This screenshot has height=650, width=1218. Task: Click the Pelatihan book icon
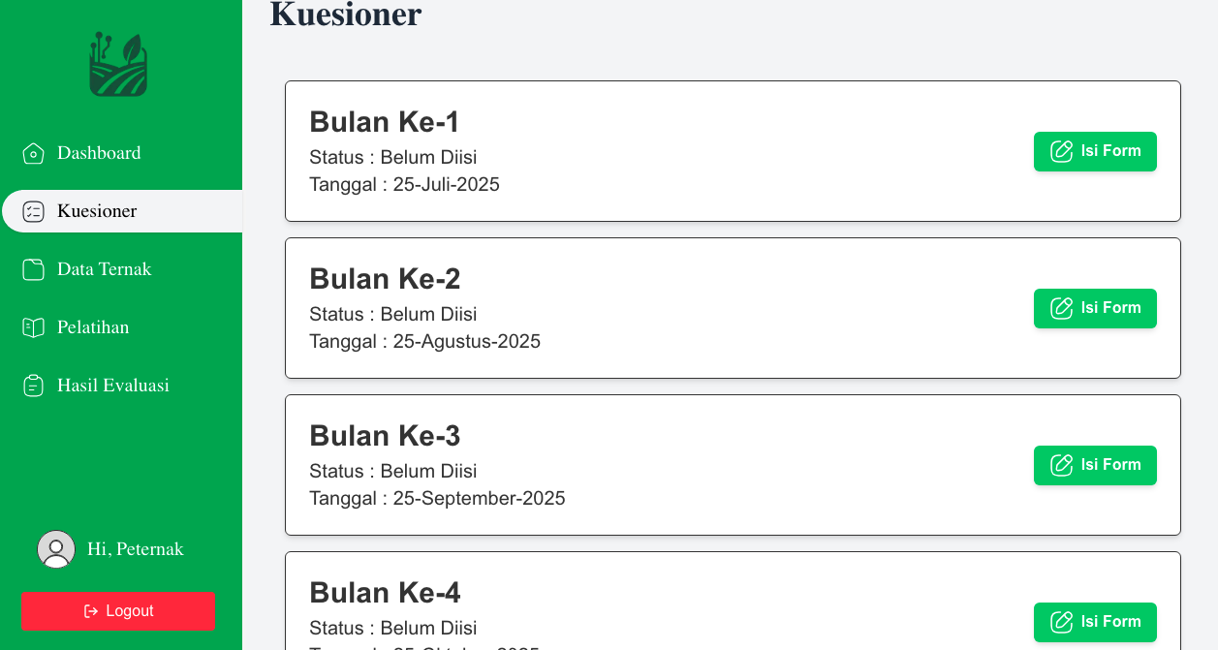(x=33, y=327)
